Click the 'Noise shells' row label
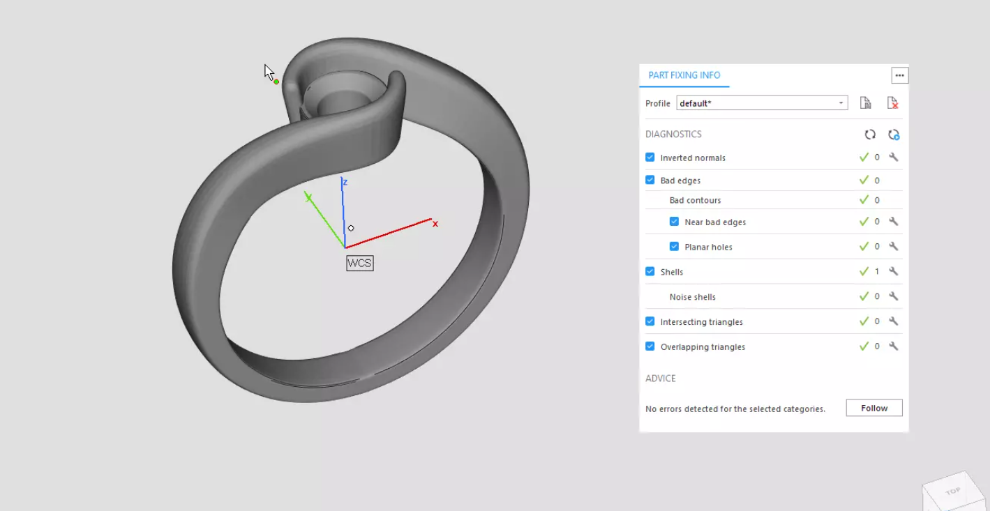 pyautogui.click(x=693, y=297)
